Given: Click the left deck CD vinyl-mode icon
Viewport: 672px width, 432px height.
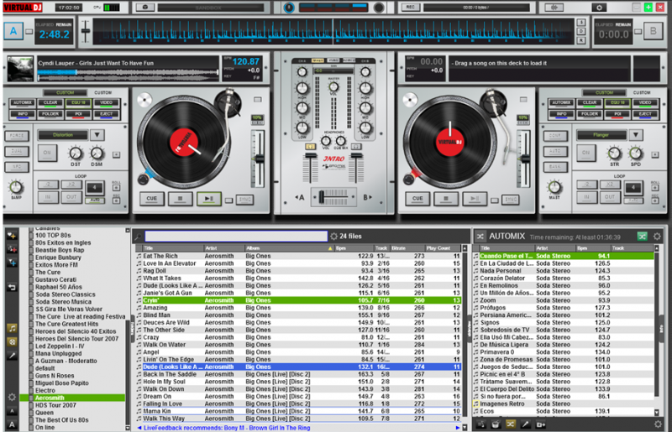Looking at the screenshot, I should (x=144, y=100).
